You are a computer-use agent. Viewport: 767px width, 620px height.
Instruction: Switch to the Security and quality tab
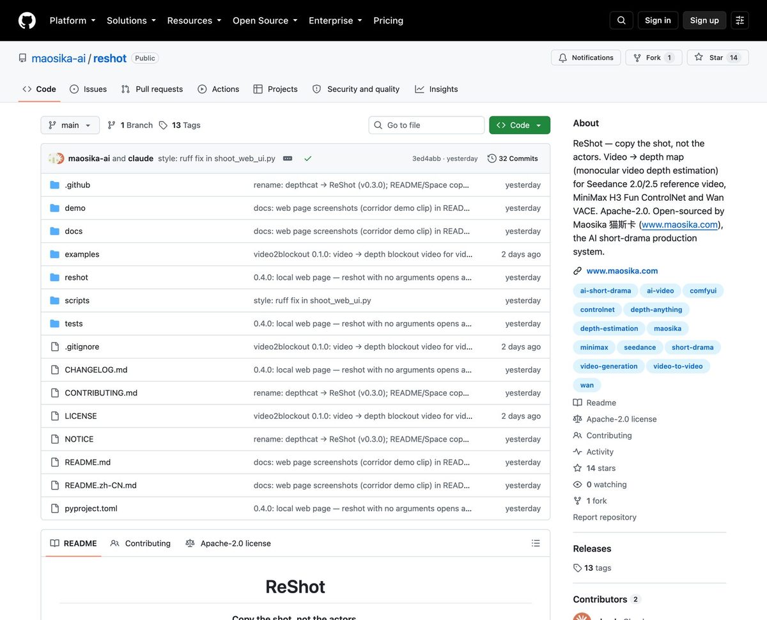(356, 89)
